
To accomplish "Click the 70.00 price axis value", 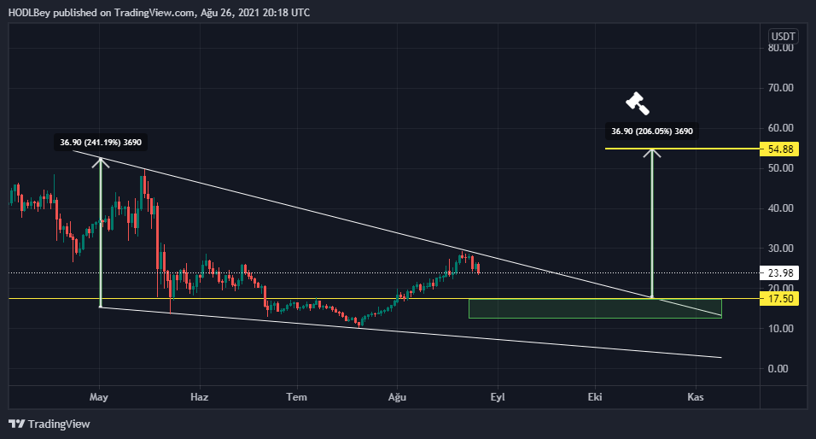I will point(781,87).
